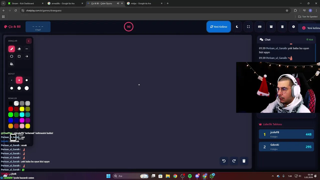Choose the highlighted second brush size
320x180 pixels.
coord(19,80)
